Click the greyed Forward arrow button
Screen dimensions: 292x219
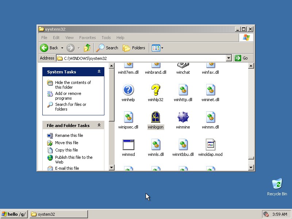tap(70, 48)
